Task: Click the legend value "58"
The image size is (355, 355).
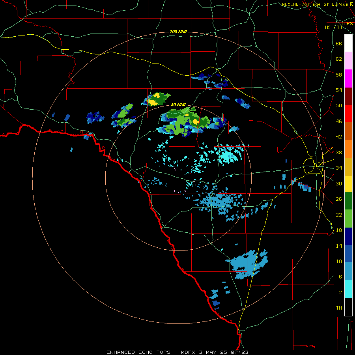Action: coord(339,75)
